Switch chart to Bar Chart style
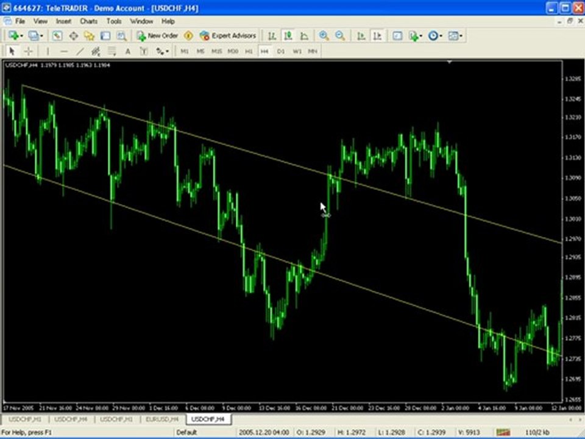This screenshot has height=439, width=585. (272, 36)
